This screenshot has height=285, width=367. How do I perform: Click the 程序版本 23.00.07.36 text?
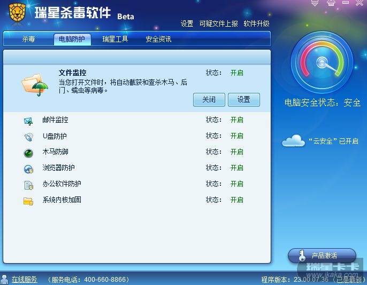pyautogui.click(x=295, y=280)
